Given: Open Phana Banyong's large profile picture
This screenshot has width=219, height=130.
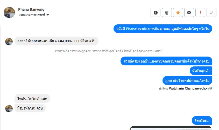Looking at the screenshot, I should pyautogui.click(x=9, y=12).
